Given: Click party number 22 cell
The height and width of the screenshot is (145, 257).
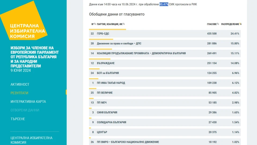Looking at the screenshot, I should [x=92, y=34].
